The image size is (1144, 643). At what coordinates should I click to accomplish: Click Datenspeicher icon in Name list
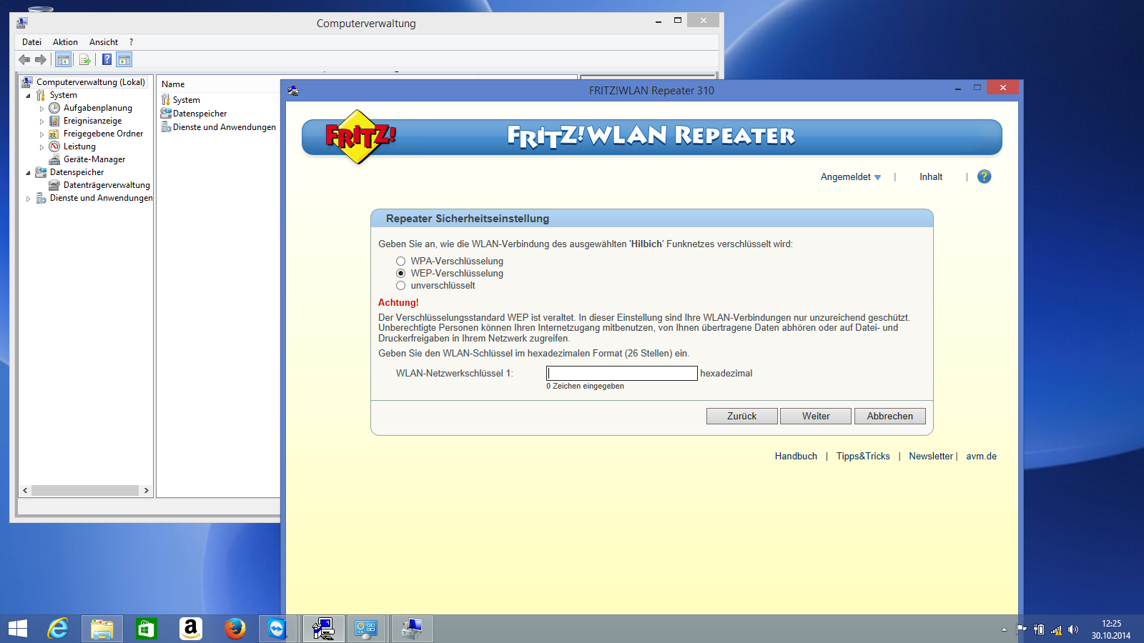[166, 114]
